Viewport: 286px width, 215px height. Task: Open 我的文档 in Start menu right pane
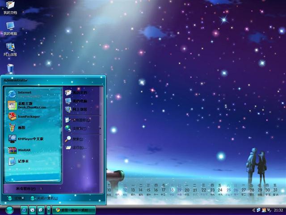pos(82,93)
